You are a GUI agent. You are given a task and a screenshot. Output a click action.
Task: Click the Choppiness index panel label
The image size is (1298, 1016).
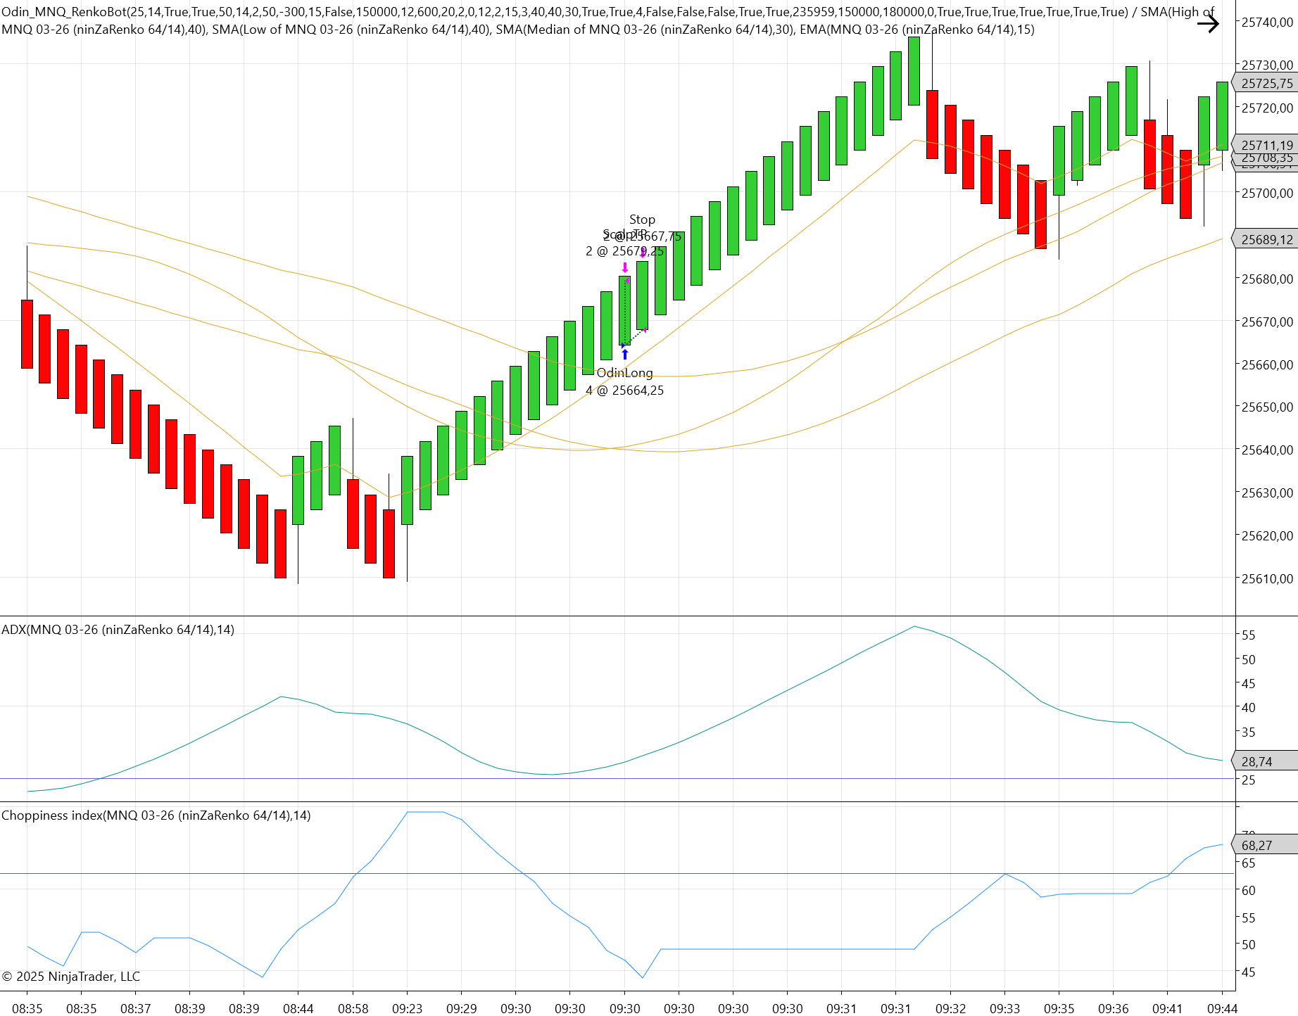point(156,815)
